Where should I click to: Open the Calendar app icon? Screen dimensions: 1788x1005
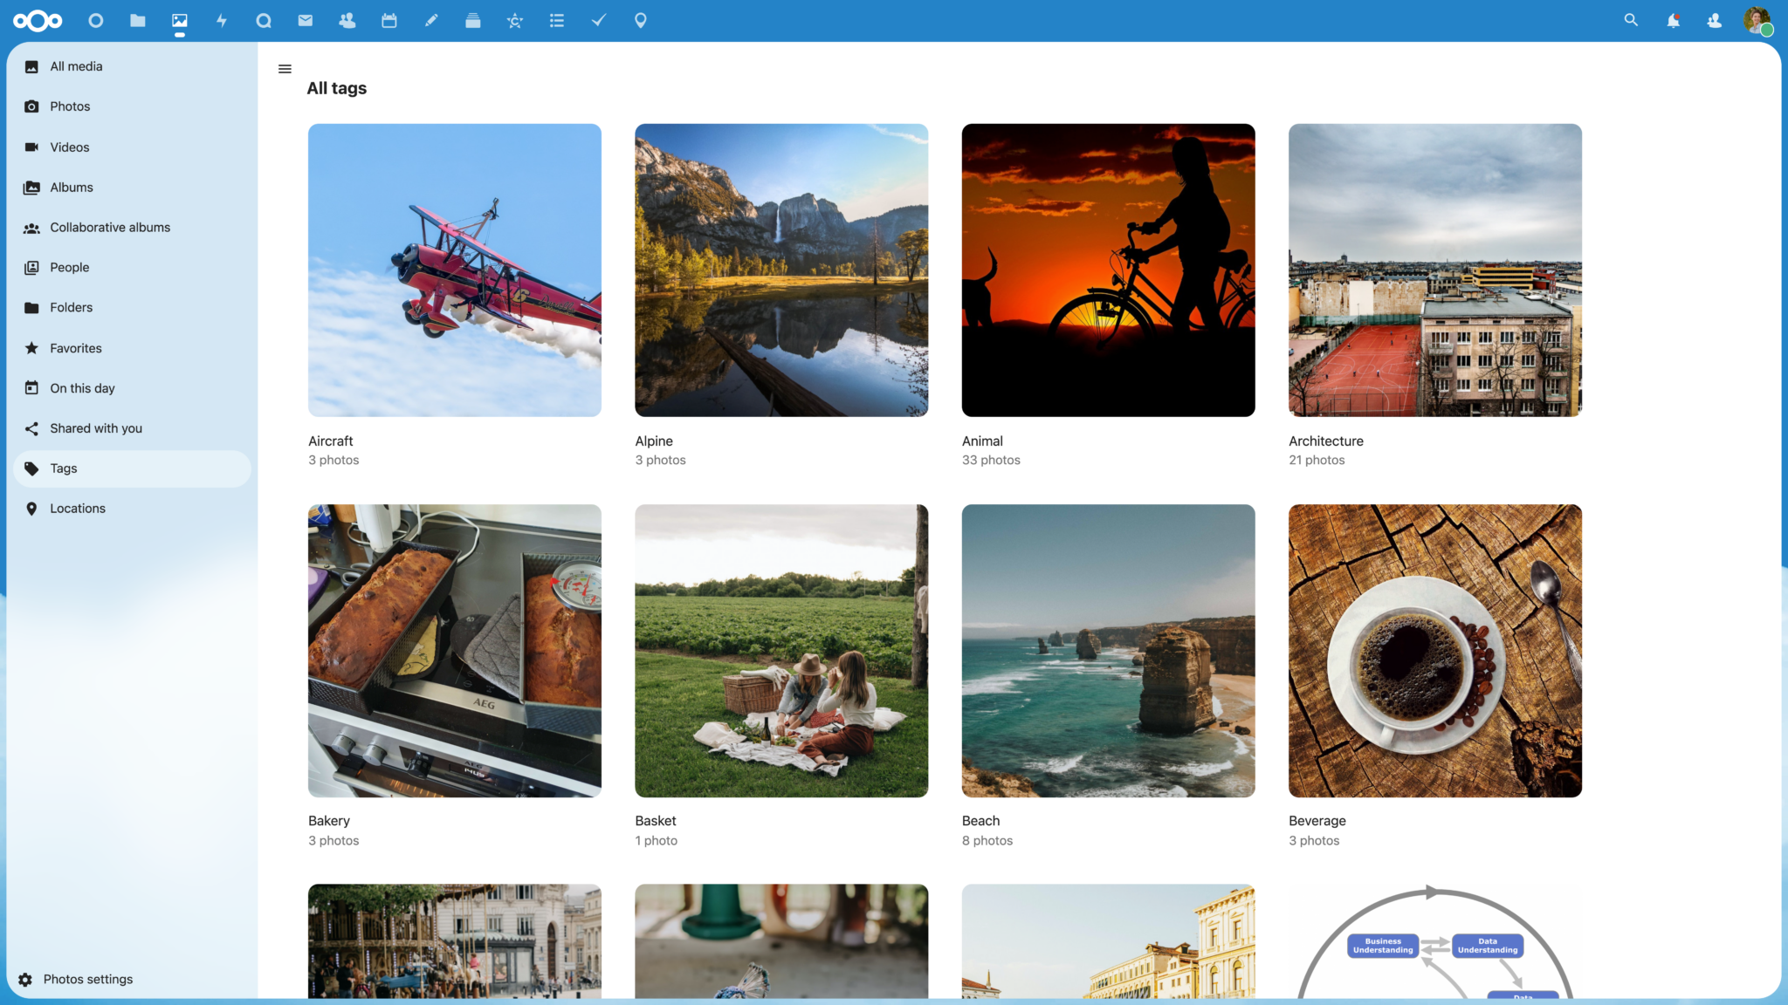tap(389, 20)
